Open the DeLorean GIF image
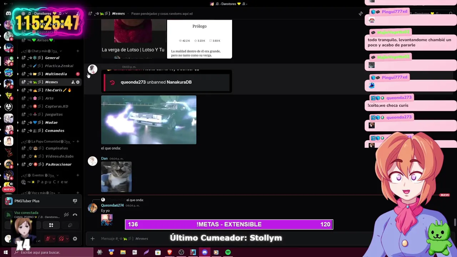 click(x=149, y=120)
